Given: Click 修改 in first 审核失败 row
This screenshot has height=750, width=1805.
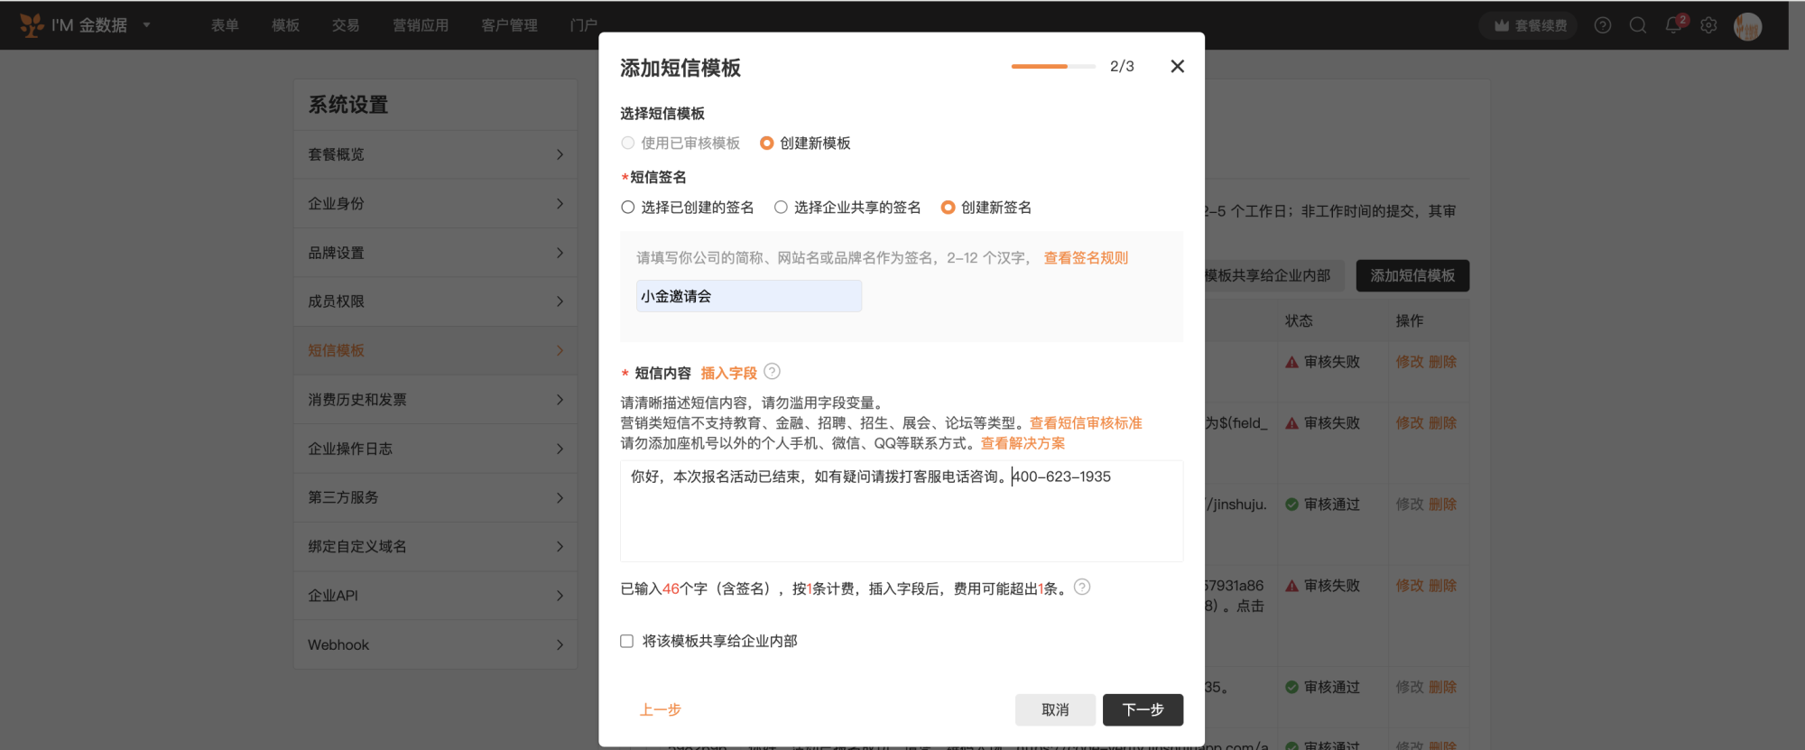Looking at the screenshot, I should (1409, 362).
